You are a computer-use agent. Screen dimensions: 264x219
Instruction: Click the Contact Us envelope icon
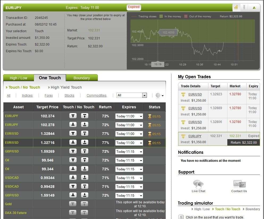pyautogui.click(x=238, y=184)
